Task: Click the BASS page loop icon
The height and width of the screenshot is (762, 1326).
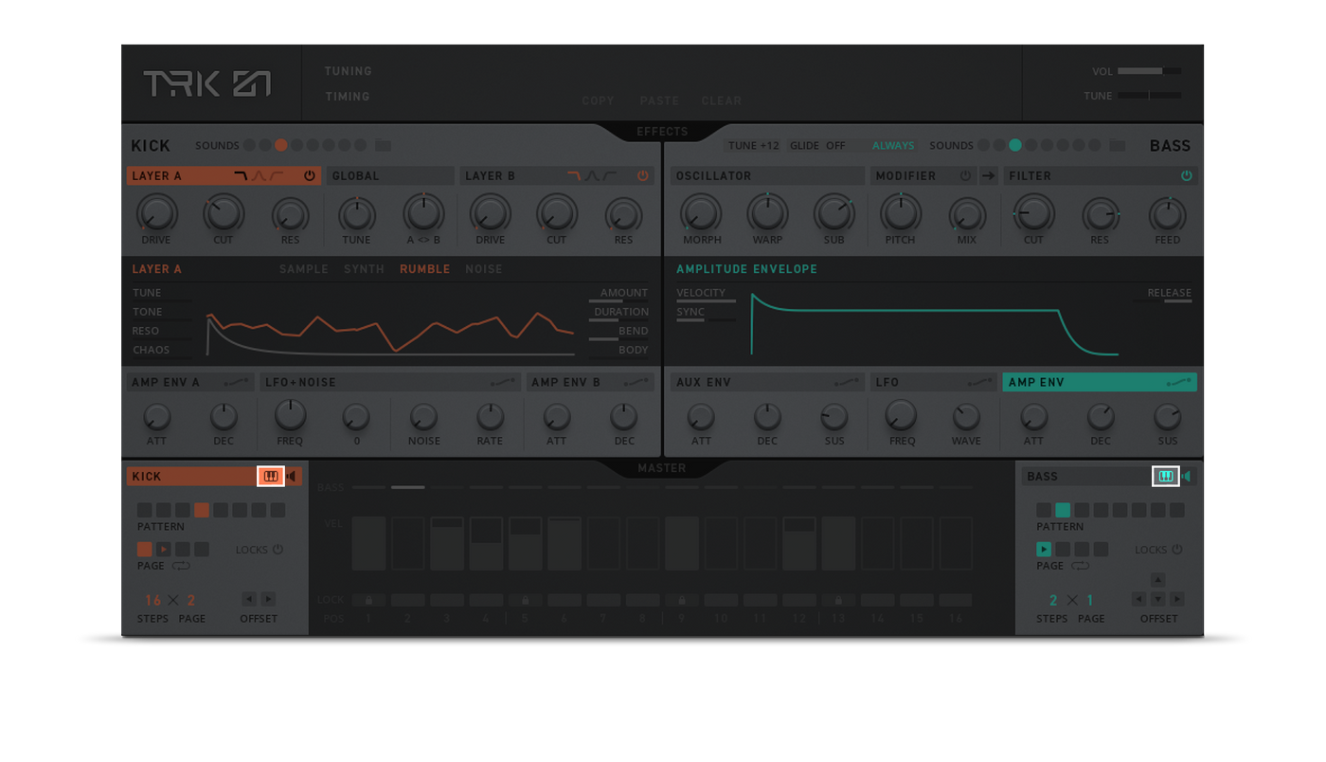Action: point(1080,566)
